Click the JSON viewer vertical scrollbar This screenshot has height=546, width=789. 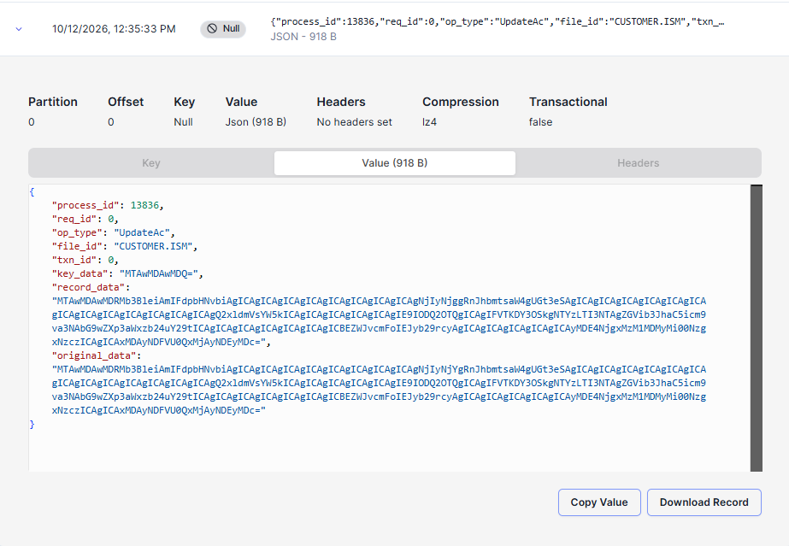click(757, 328)
